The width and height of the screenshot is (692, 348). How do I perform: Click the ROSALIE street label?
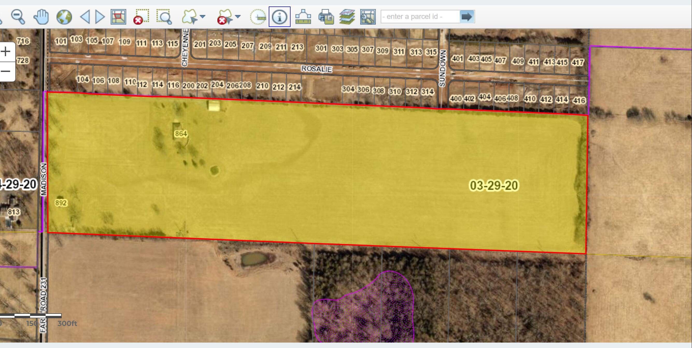[x=316, y=69]
